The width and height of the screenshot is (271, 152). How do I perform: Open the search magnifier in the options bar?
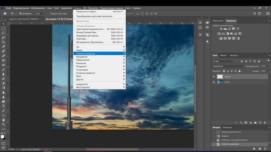point(254,14)
